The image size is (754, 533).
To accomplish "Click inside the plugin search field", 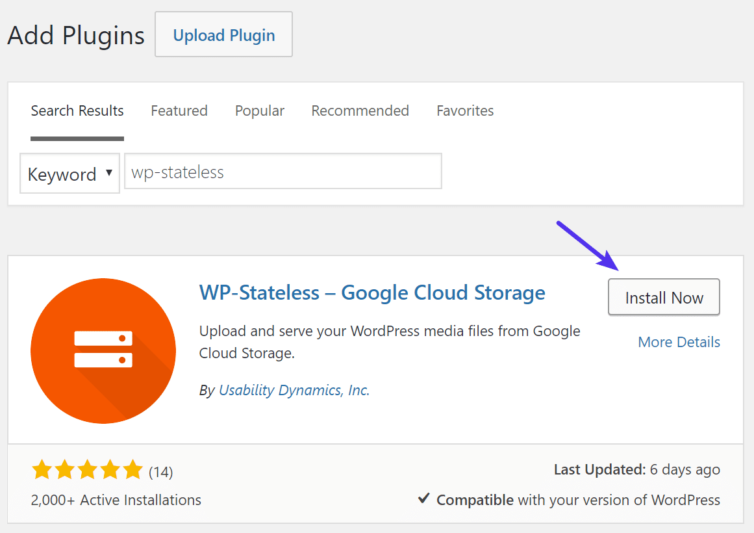I will tap(283, 171).
